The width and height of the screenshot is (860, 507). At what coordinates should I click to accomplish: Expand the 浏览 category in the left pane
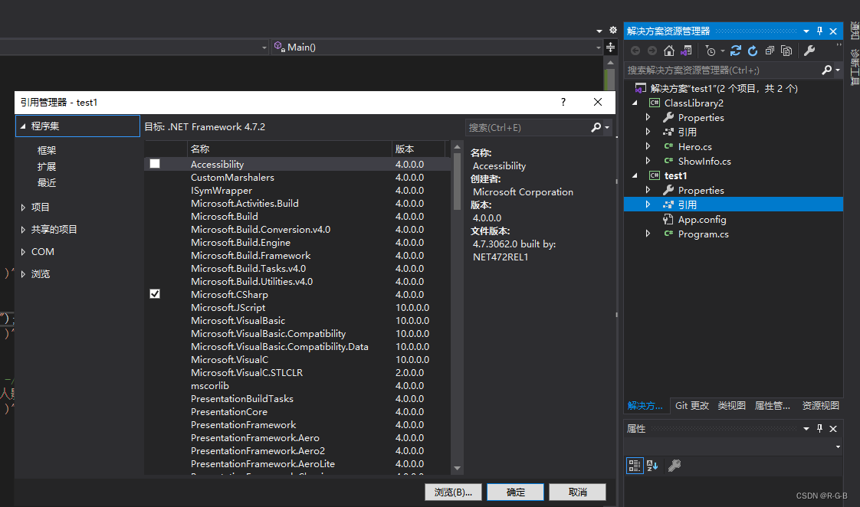point(23,274)
